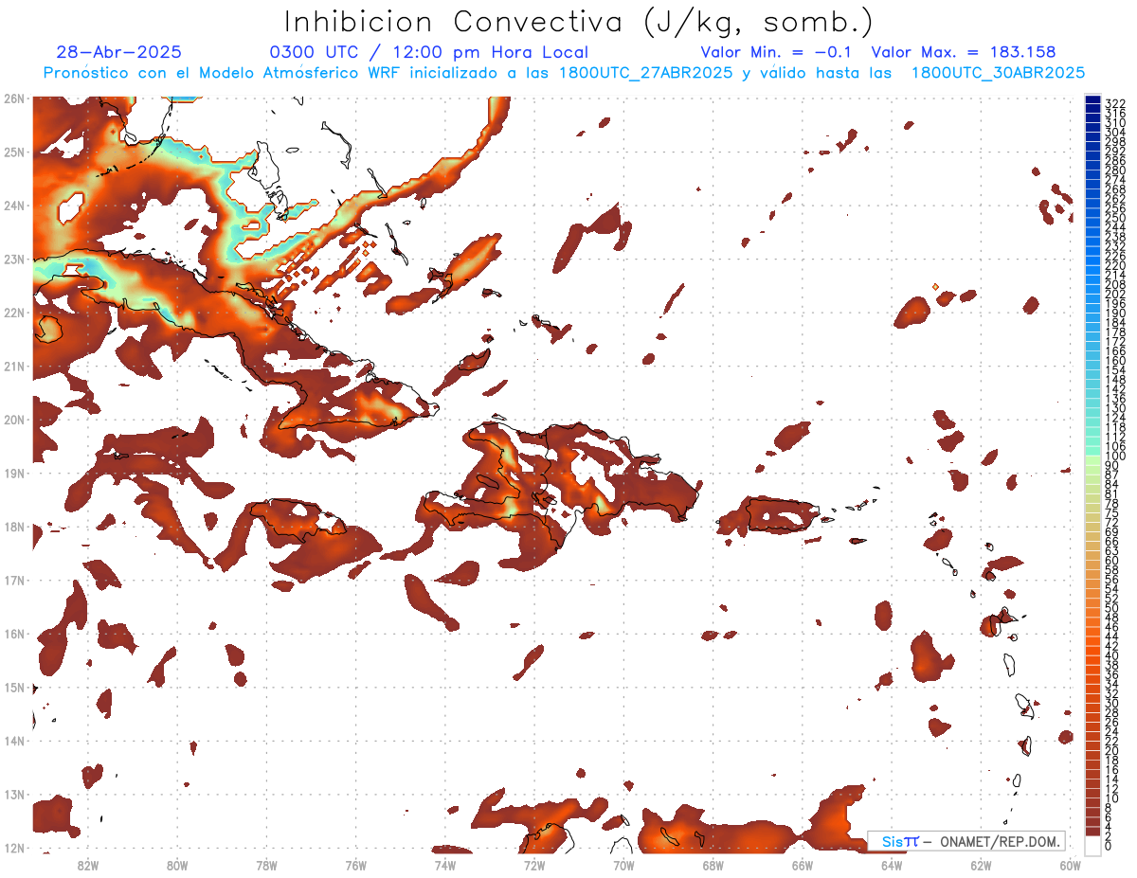Click the '19N' latitude label
This screenshot has height=878, width=1137.
coord(13,473)
